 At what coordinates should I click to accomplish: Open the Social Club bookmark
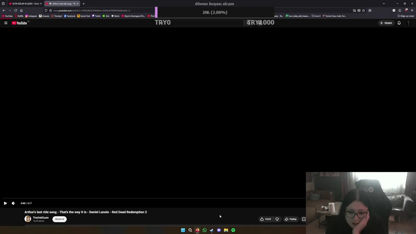[x=84, y=16]
